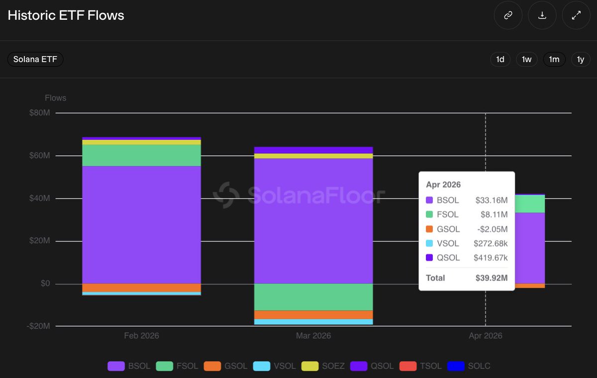Image resolution: width=597 pixels, height=378 pixels.
Task: Click the '$60M' axis label
Action: (40, 156)
